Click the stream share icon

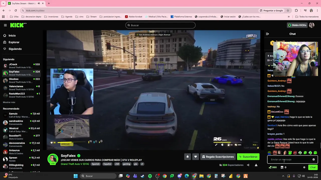pos(248,165)
